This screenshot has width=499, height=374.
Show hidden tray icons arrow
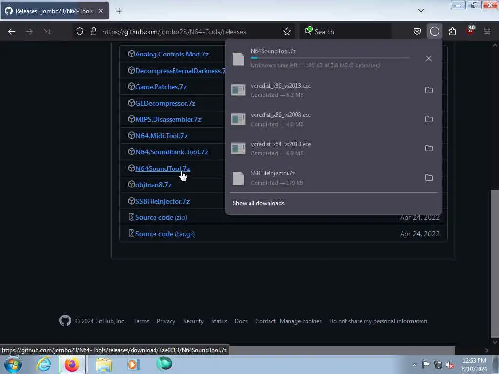point(414,365)
